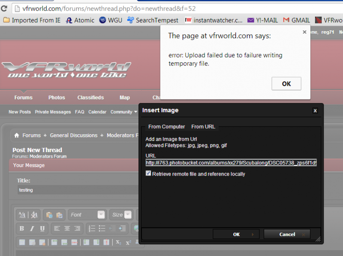Reload the page with the browser refresh icon
The width and height of the screenshot is (343, 256).
[4, 9]
